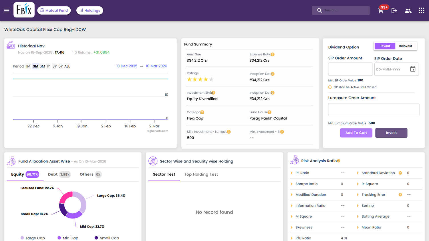Click help icon next to Investment Style
Viewport: 429px width, 241px height.
click(x=213, y=93)
